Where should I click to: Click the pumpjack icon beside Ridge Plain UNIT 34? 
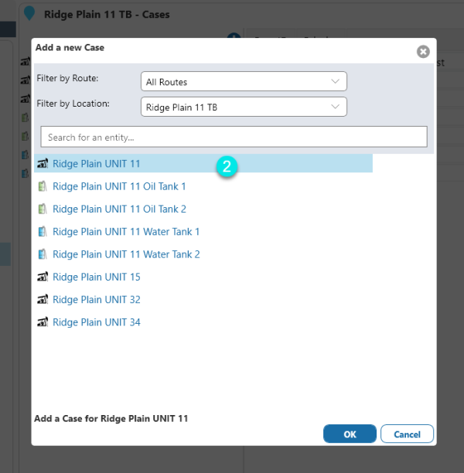pos(43,322)
